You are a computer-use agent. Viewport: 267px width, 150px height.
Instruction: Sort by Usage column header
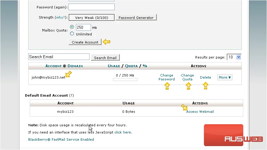[x=114, y=66]
